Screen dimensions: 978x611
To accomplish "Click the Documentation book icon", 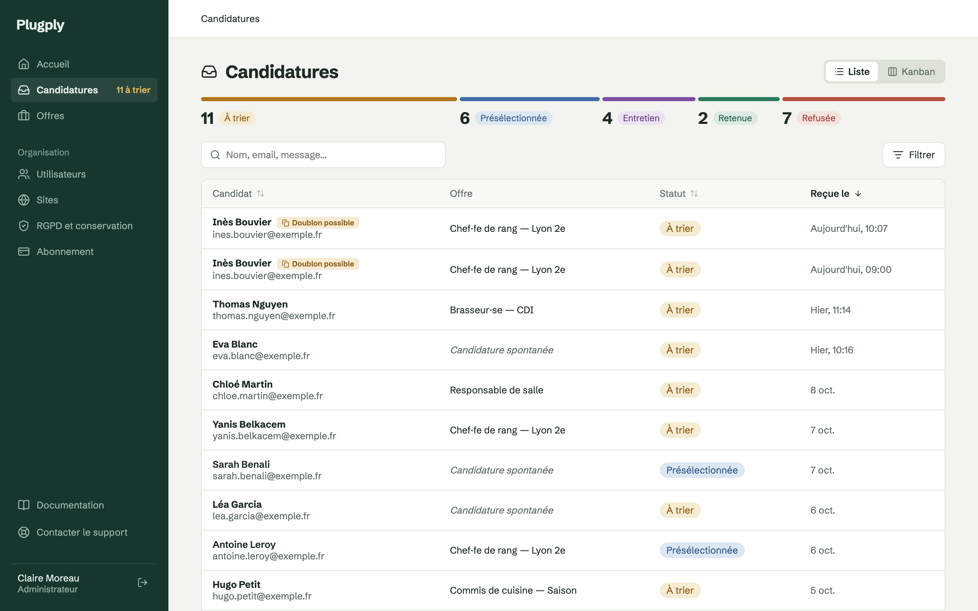I will tap(24, 505).
